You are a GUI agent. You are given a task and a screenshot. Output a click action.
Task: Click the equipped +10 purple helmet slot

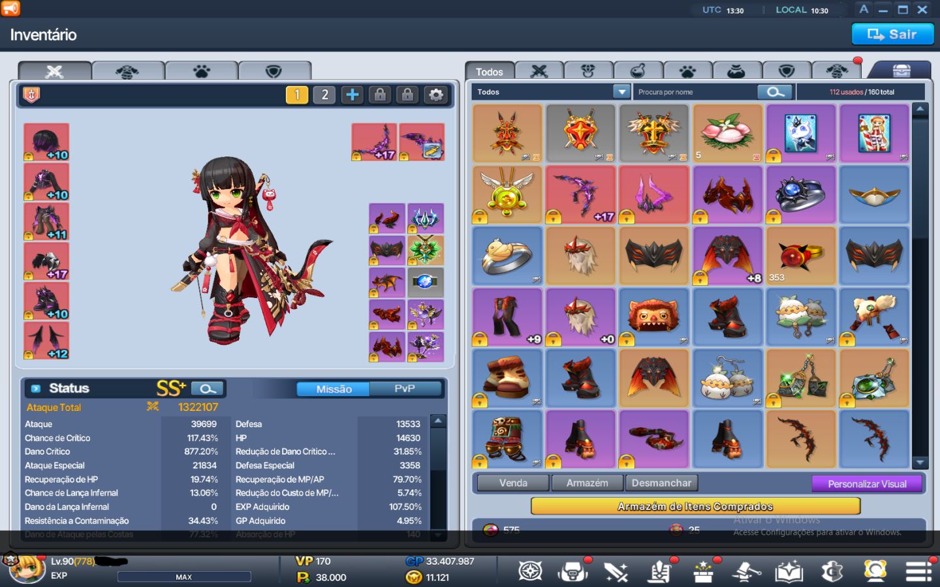tap(46, 142)
